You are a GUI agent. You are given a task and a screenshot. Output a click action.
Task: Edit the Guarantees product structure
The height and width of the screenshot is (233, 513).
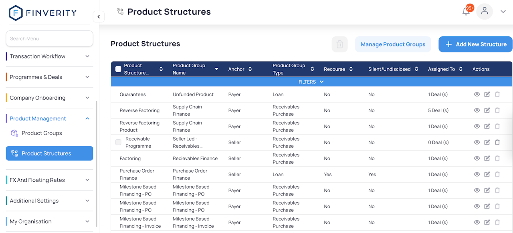(x=487, y=94)
